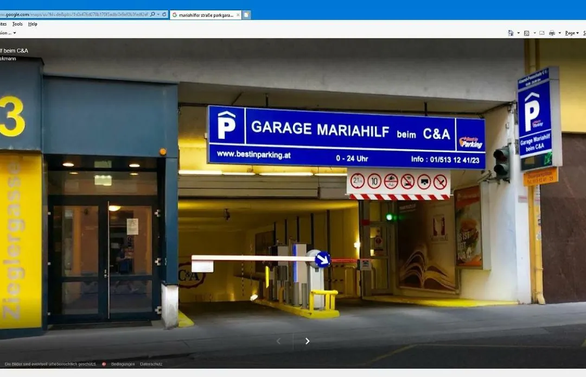586x377 pixels.
Task: Go to previous photo with left arrow
Action: point(279,341)
